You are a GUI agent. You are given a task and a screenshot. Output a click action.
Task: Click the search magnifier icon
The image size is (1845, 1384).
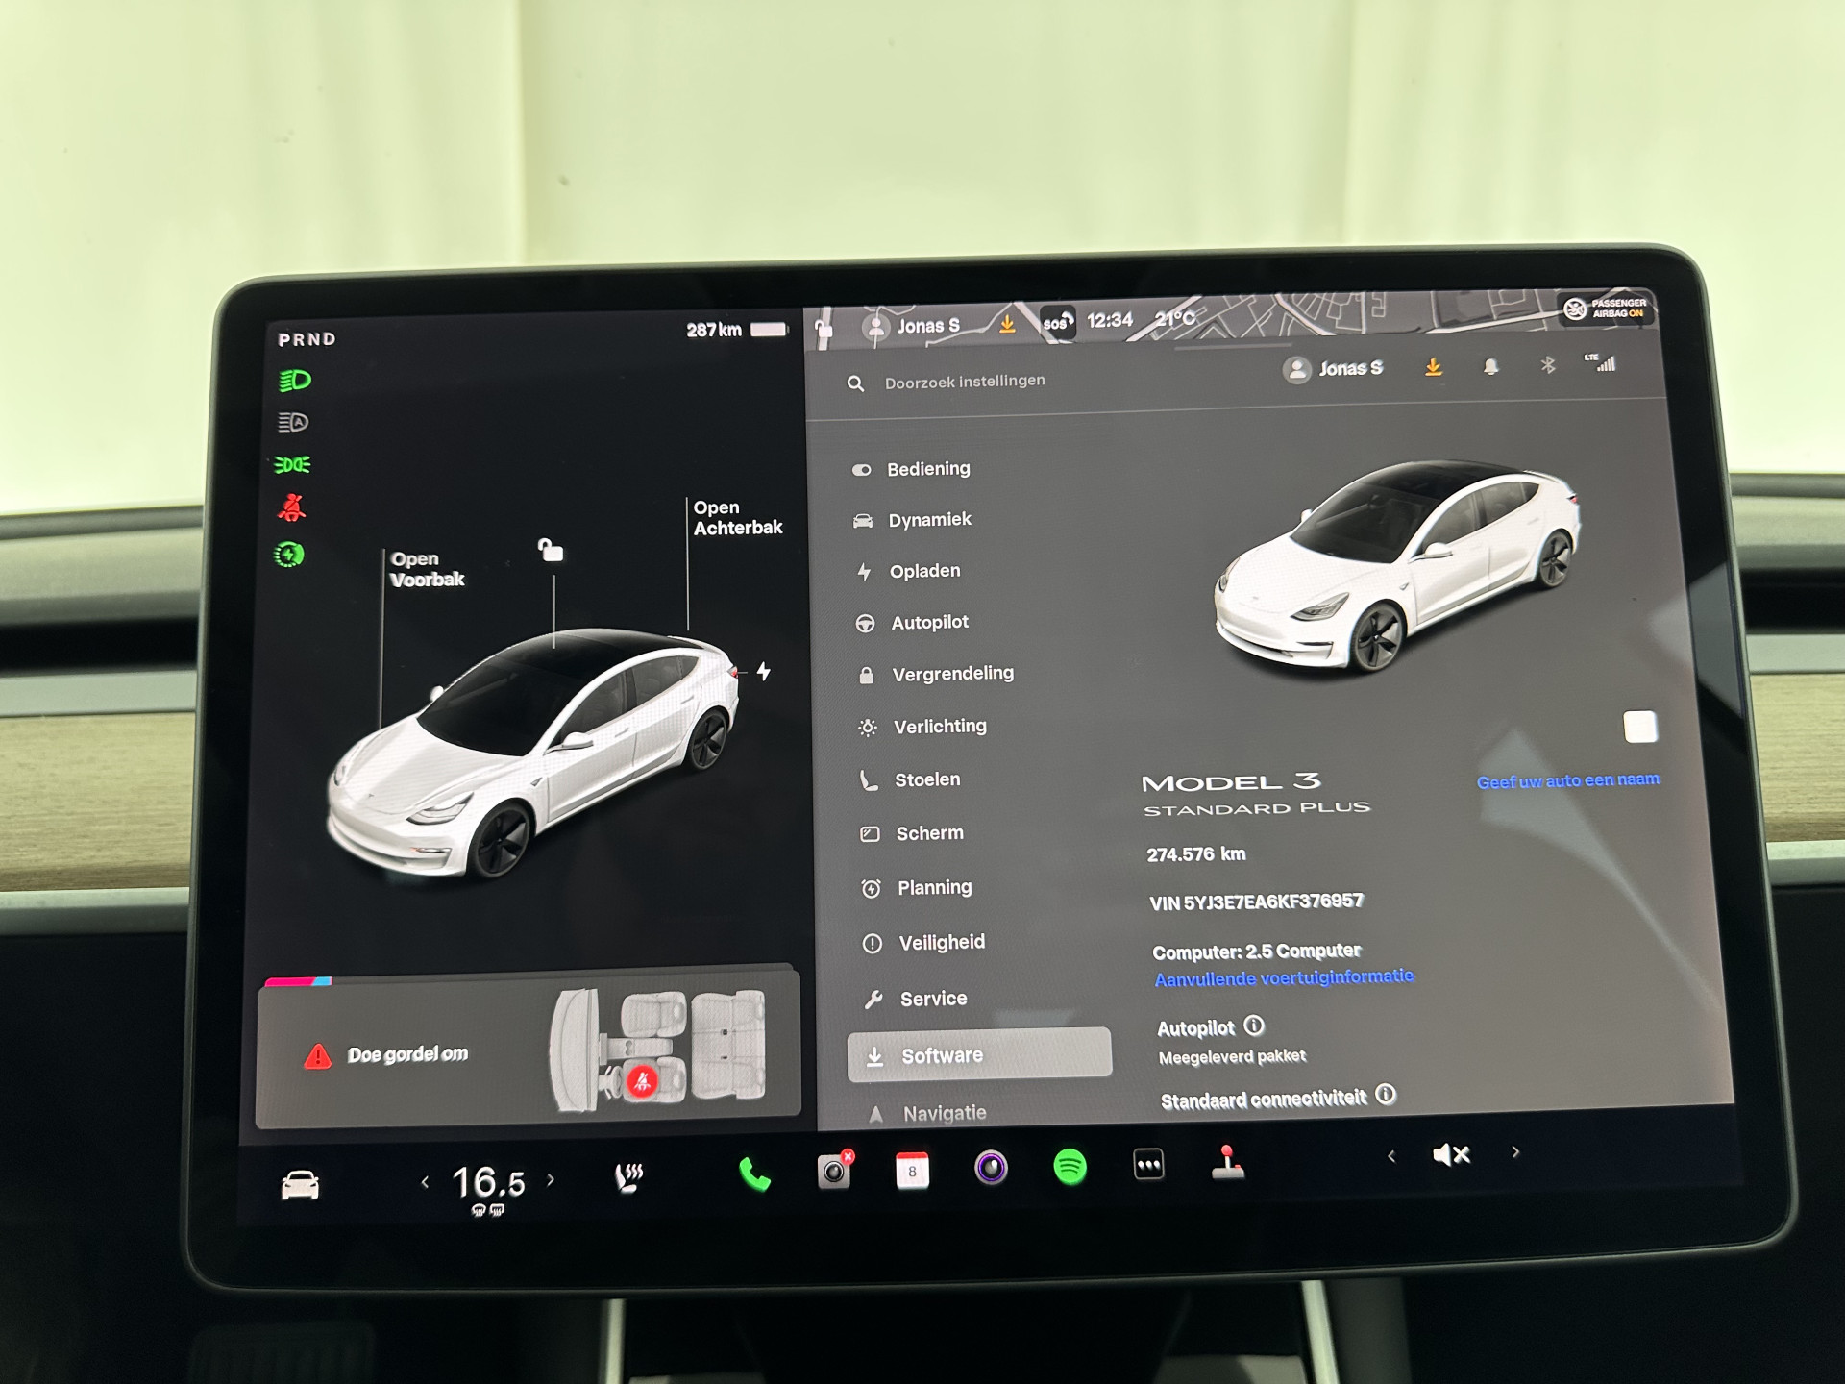click(855, 383)
